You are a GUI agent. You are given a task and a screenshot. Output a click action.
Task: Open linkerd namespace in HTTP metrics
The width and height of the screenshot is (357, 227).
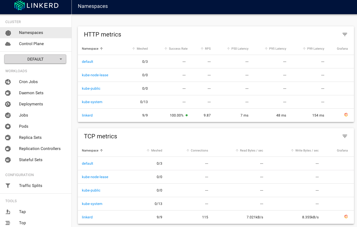87,115
